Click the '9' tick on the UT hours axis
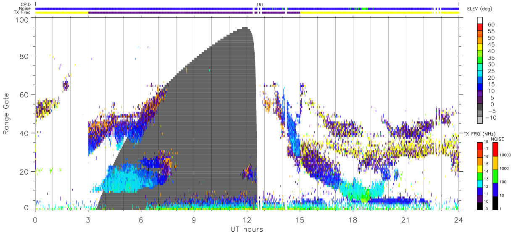This screenshot has width=516, height=238. [x=194, y=220]
